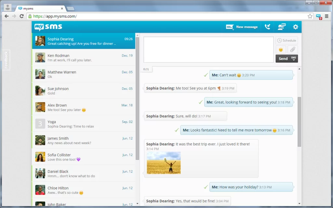Open the Chrome menu button
Image resolution: width=333 pixels, height=208 pixels.
point(326,16)
